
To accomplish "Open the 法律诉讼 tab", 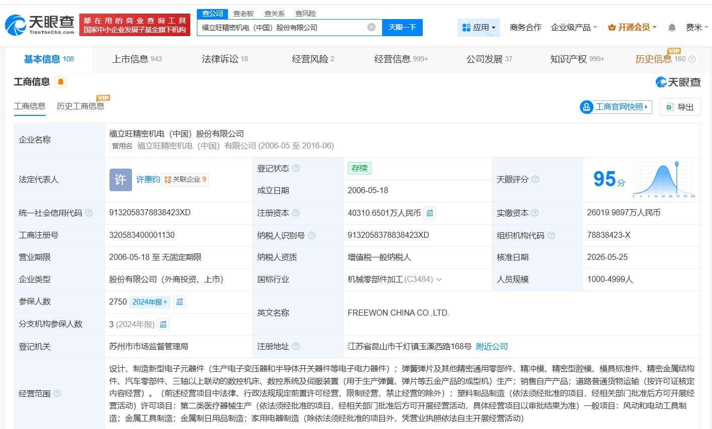I will [x=225, y=59].
